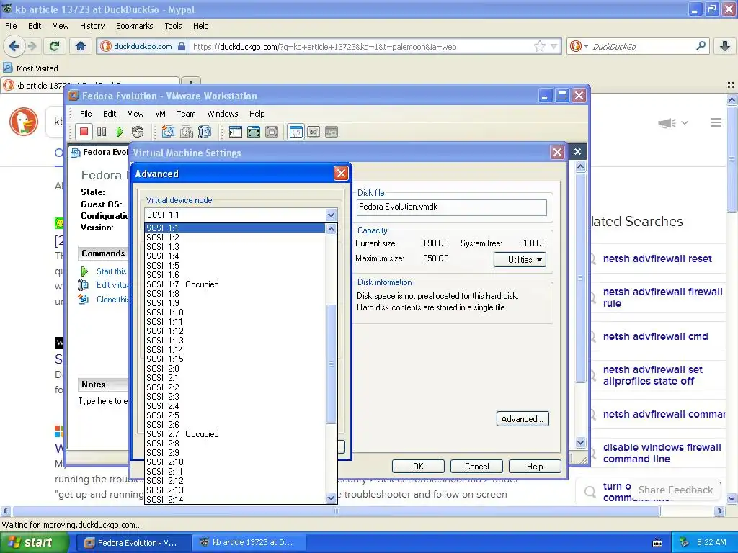Click the red Power Off button in VMware toolbar
This screenshot has height=553, width=738.
[x=84, y=132]
